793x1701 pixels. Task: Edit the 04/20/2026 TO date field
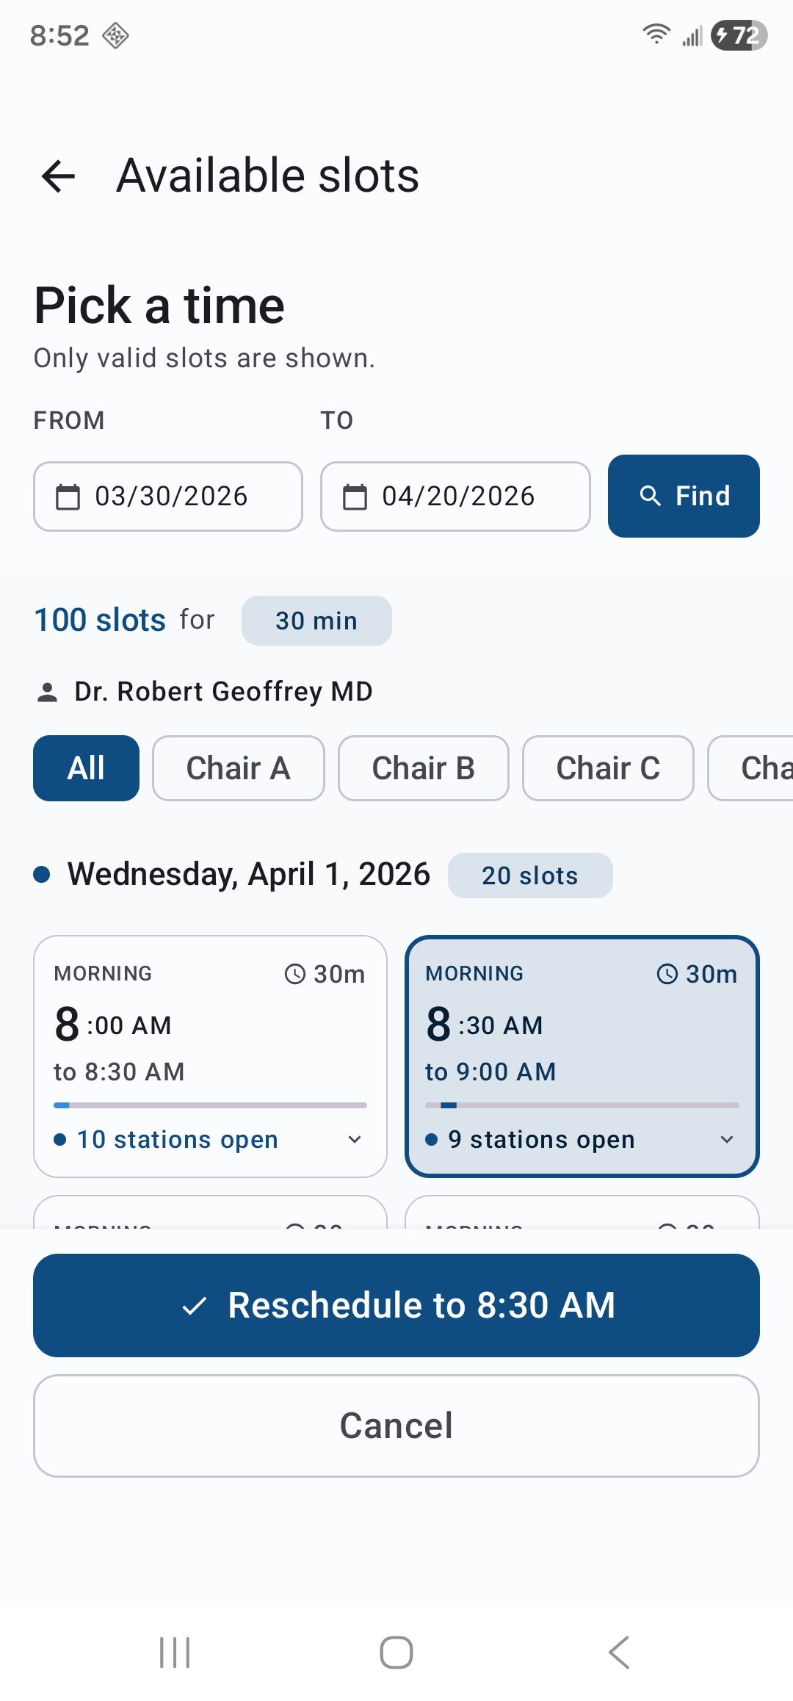(455, 496)
